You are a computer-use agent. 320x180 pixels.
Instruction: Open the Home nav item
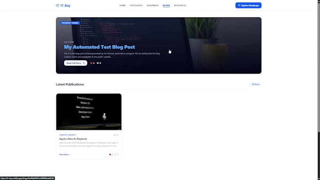coord(122,6)
